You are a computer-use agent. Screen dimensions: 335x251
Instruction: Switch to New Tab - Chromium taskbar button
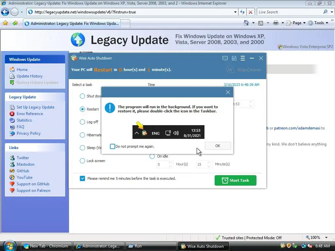(46, 246)
